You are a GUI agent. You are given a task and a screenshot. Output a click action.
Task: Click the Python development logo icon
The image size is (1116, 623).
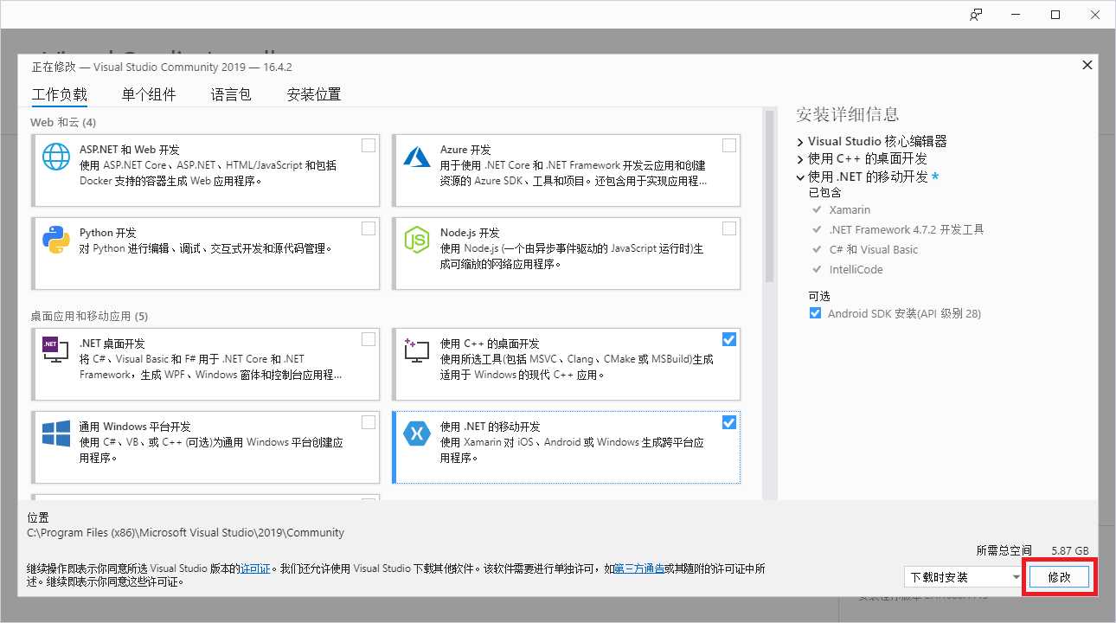tap(56, 240)
